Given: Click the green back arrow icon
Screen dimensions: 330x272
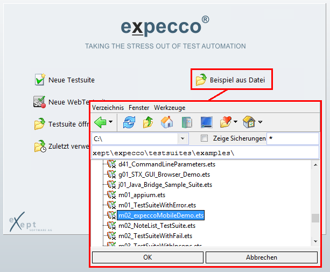Looking at the screenshot, I should (x=100, y=122).
